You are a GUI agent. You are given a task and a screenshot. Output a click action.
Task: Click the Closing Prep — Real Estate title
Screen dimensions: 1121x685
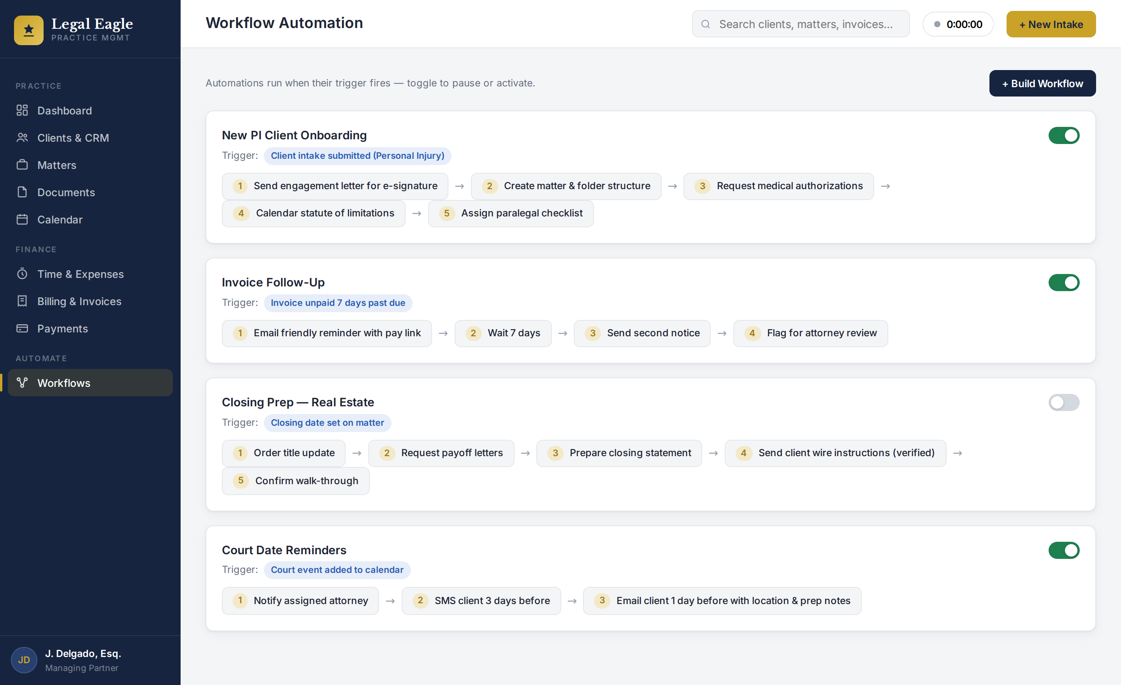[297, 402]
